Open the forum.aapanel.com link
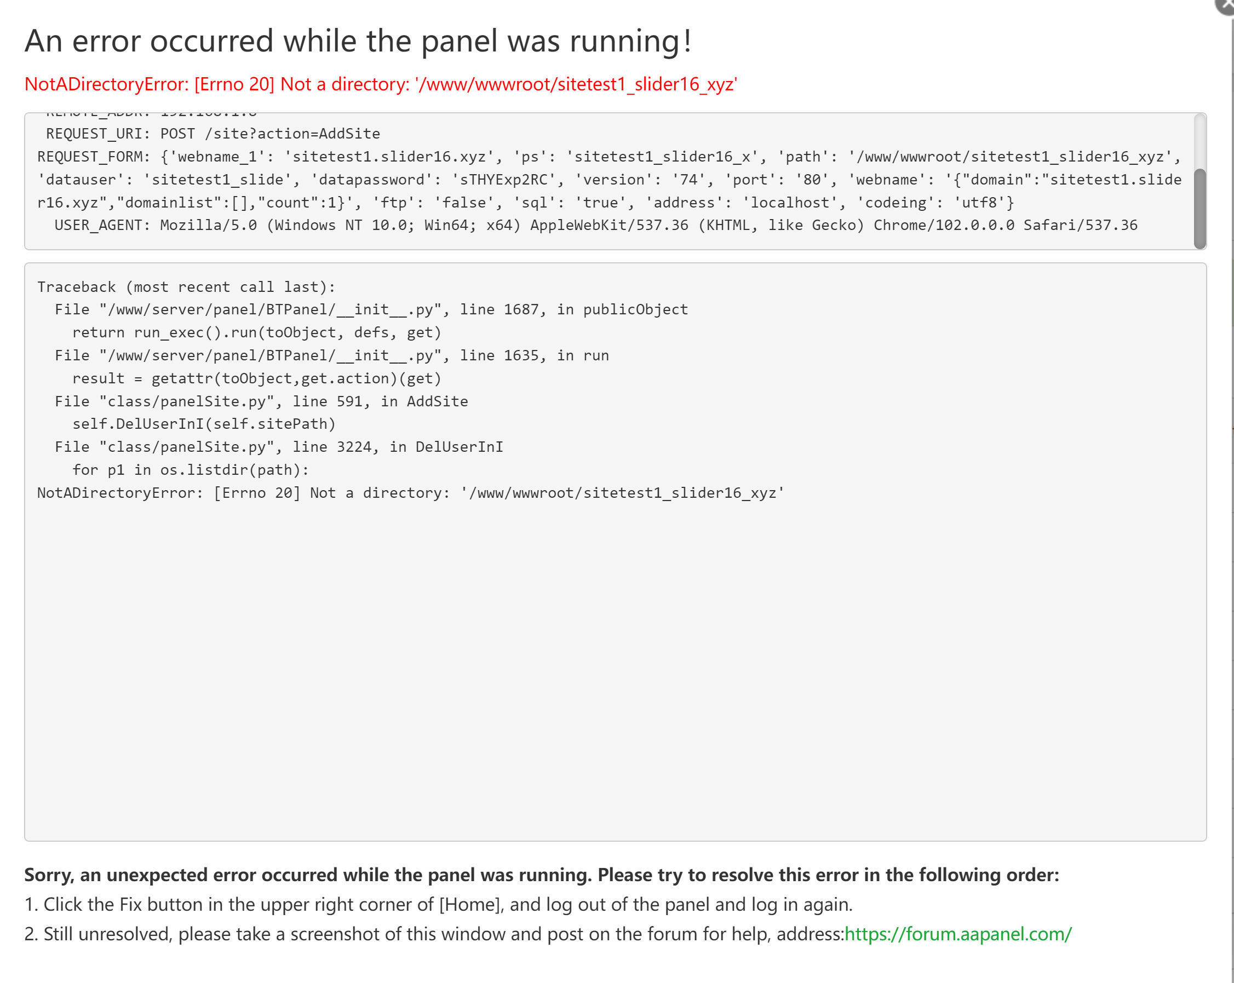The image size is (1234, 983). (x=957, y=934)
